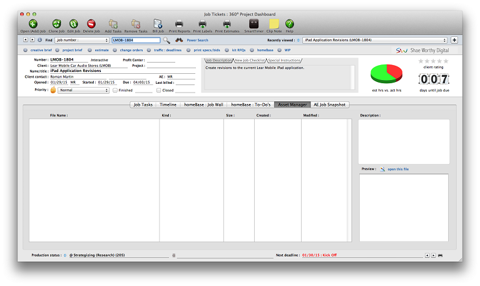Click the traffic : deadlines radio dot
The image size is (480, 286).
(149, 50)
